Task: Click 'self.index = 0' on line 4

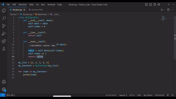Action: (37, 26)
